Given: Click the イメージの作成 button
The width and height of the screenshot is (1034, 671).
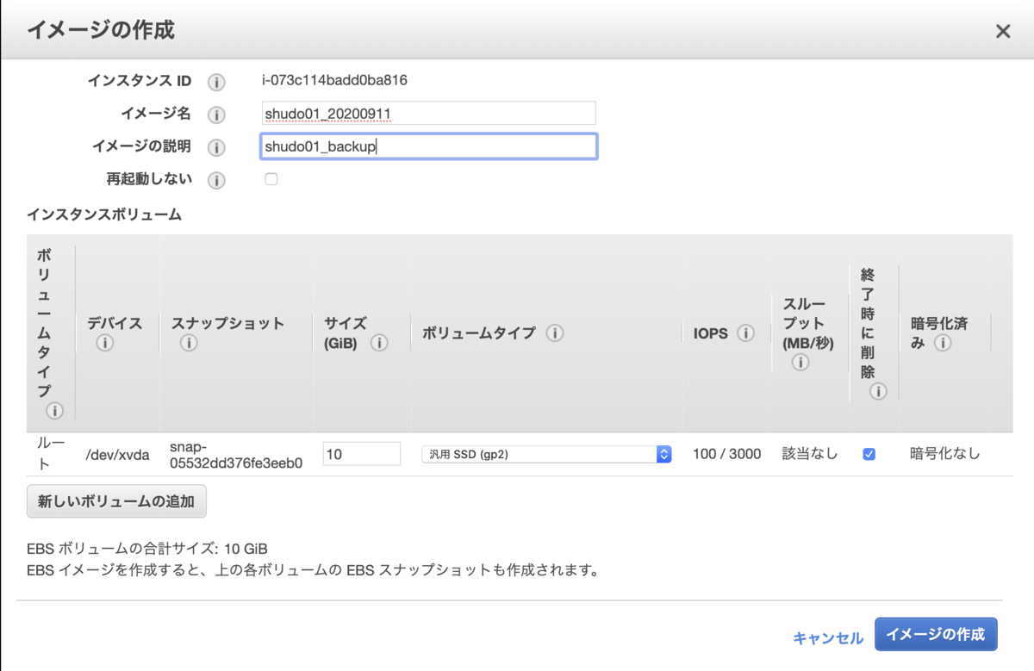Looking at the screenshot, I should coord(936,633).
